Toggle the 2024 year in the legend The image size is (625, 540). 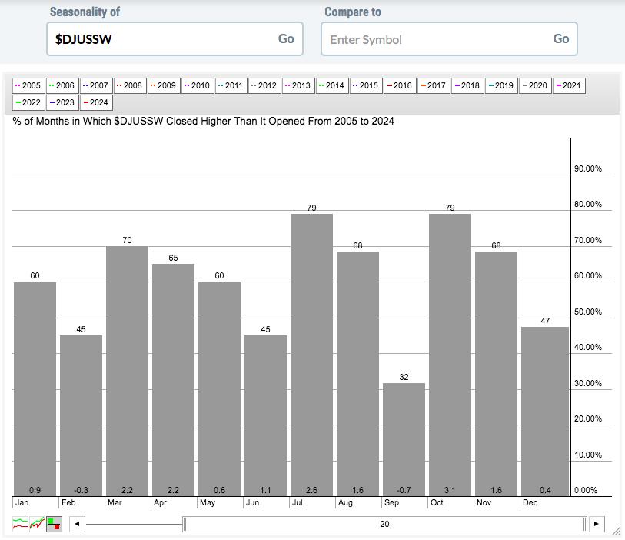(95, 102)
